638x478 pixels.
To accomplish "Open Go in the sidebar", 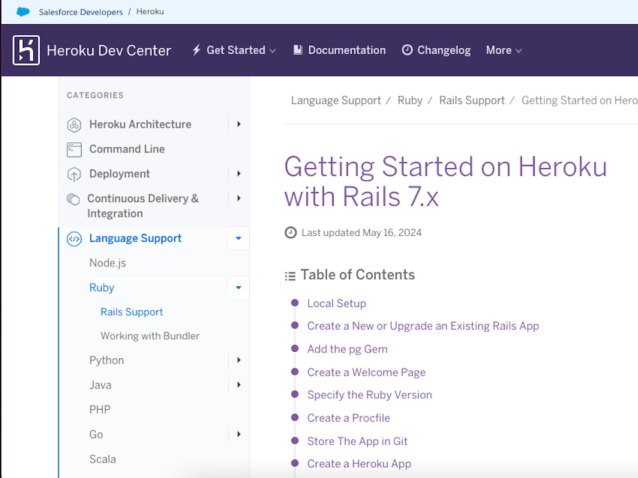I will (x=96, y=435).
